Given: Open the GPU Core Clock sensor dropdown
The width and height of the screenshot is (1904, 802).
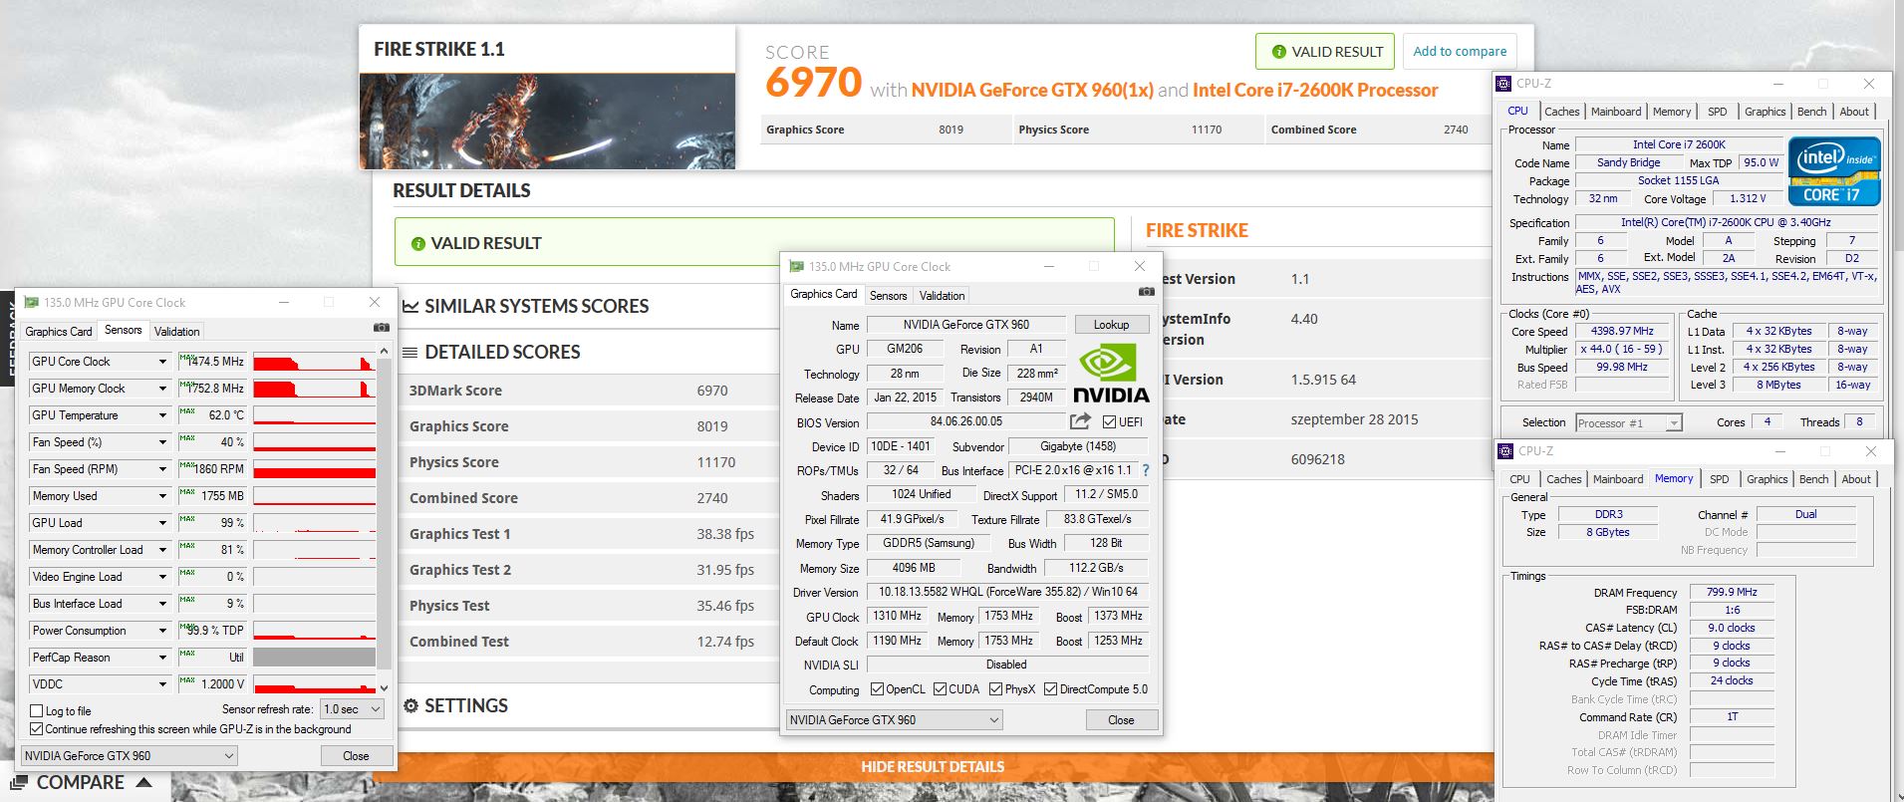Looking at the screenshot, I should pyautogui.click(x=162, y=362).
